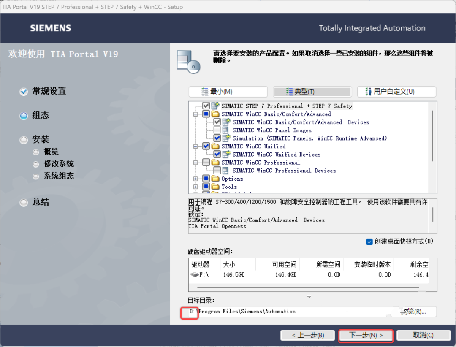
Task: Click the Tools folder icon
Action: click(x=215, y=187)
